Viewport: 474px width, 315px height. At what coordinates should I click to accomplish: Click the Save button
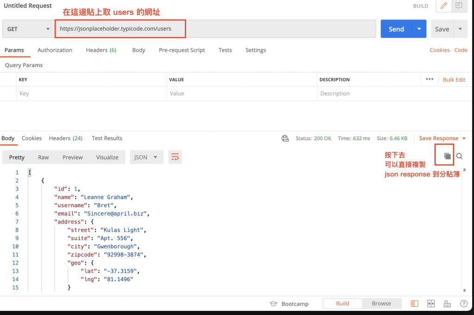point(442,29)
